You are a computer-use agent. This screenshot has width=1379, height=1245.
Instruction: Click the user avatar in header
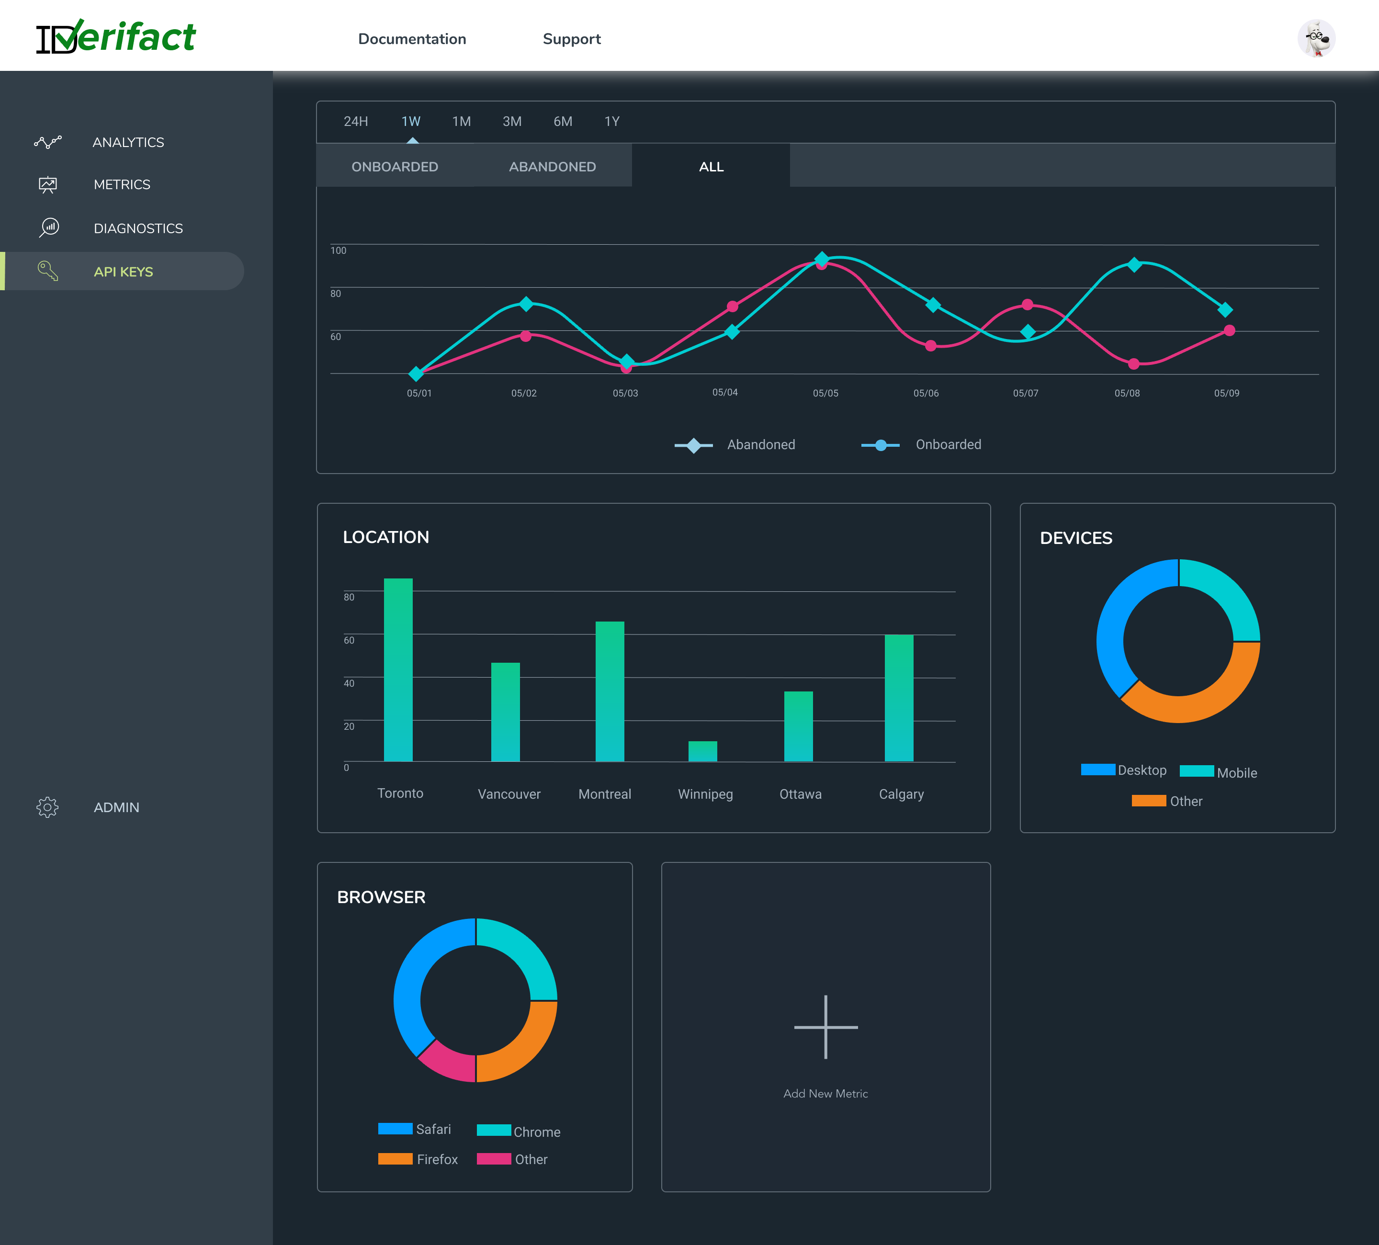(1316, 38)
